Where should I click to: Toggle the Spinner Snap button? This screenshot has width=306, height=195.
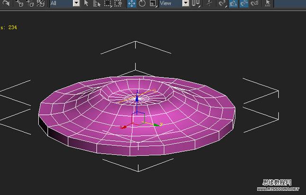pyautogui.click(x=254, y=3)
